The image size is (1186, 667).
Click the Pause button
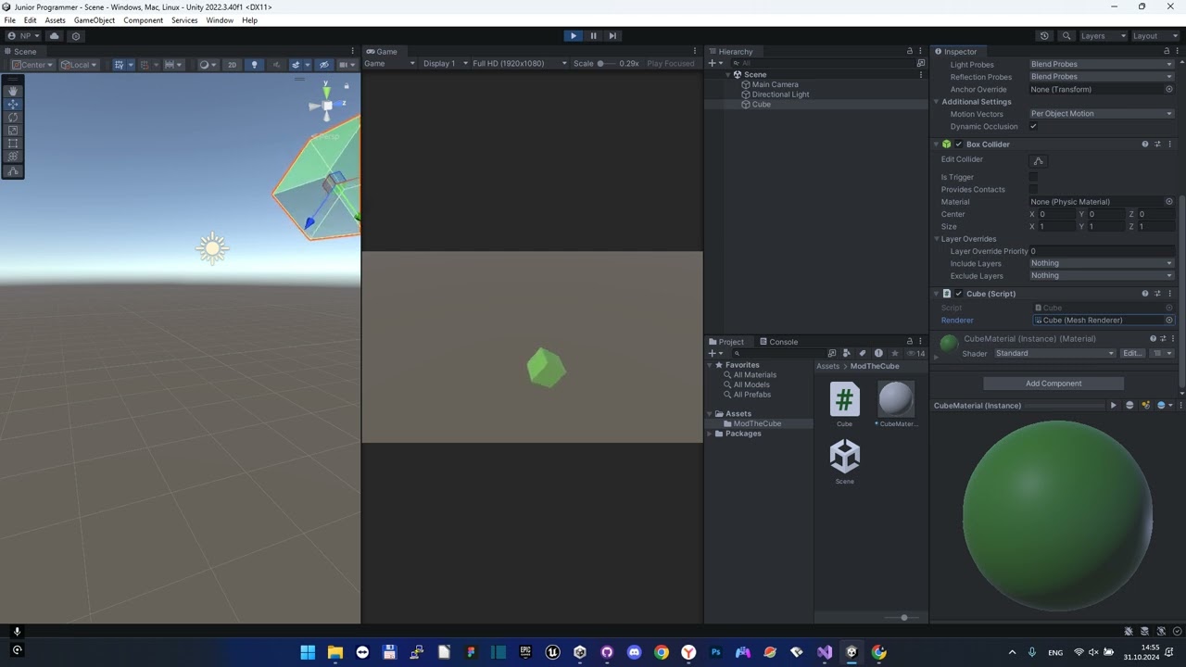coord(593,36)
